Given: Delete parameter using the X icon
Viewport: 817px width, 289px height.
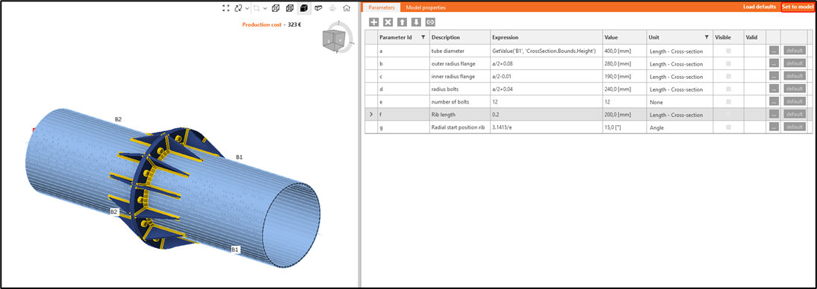Looking at the screenshot, I should [388, 22].
